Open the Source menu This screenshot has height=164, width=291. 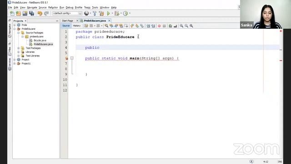pos(42,7)
